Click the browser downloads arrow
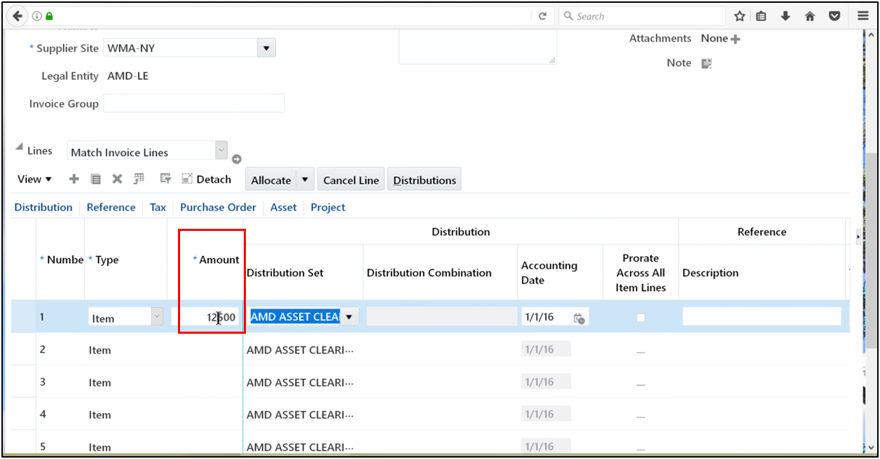 pos(785,16)
